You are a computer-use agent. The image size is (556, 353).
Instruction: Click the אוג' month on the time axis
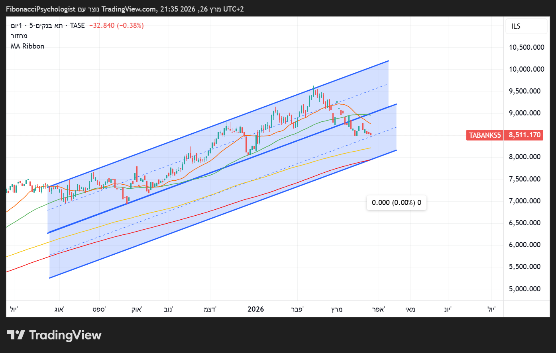coord(59,309)
